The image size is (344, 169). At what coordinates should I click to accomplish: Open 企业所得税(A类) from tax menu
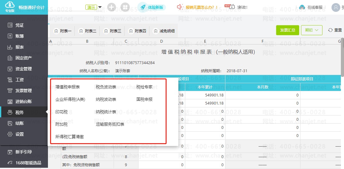[70, 99]
